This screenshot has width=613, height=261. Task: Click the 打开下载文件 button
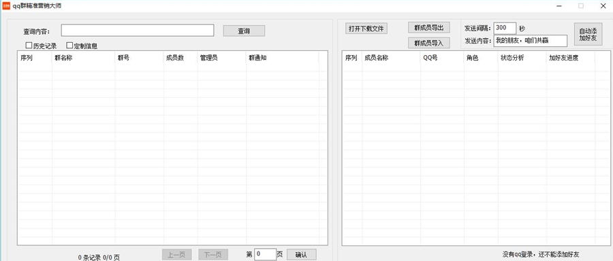point(366,29)
